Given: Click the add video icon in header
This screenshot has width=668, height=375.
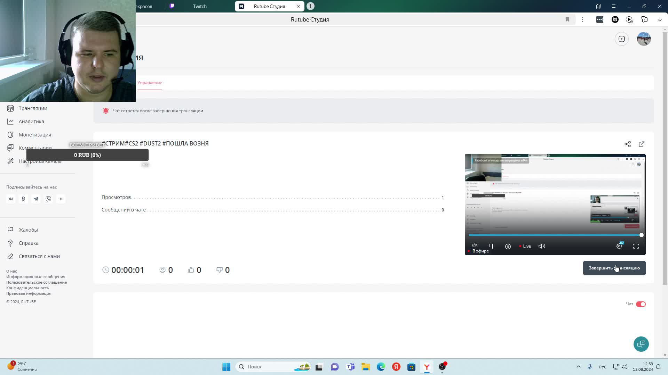Looking at the screenshot, I should tap(622, 39).
